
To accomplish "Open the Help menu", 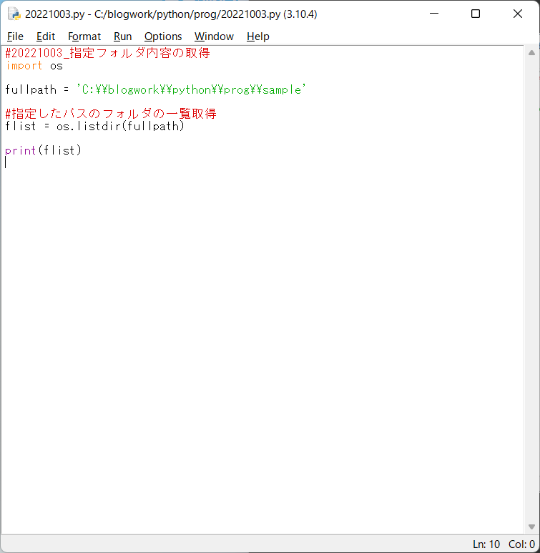I will click(x=257, y=36).
